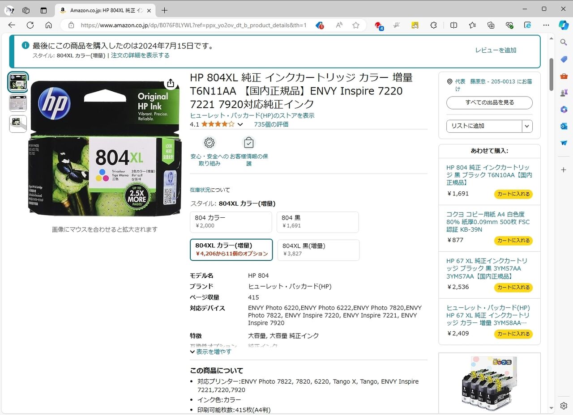
Task: Expand the star rating breakdown chevron
Action: [240, 124]
